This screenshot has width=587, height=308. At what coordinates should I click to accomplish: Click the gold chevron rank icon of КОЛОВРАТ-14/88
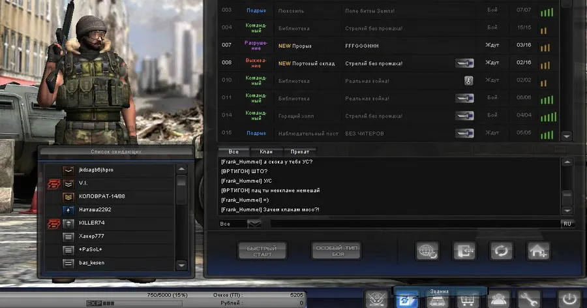68,197
